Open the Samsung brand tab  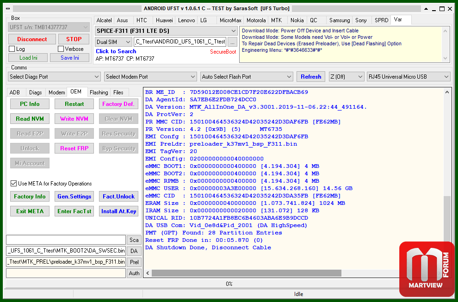coord(340,20)
